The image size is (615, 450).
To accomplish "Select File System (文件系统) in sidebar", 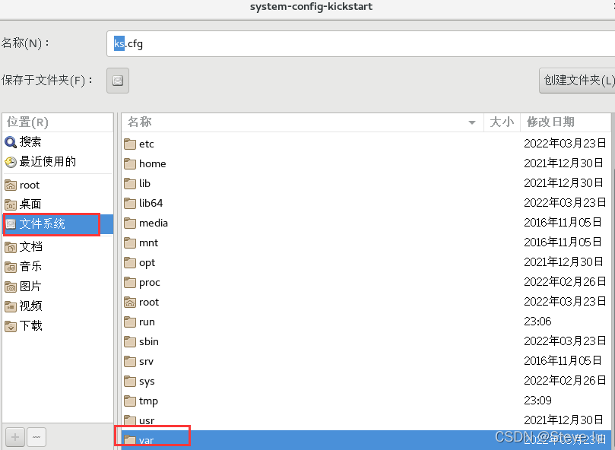I will point(58,224).
